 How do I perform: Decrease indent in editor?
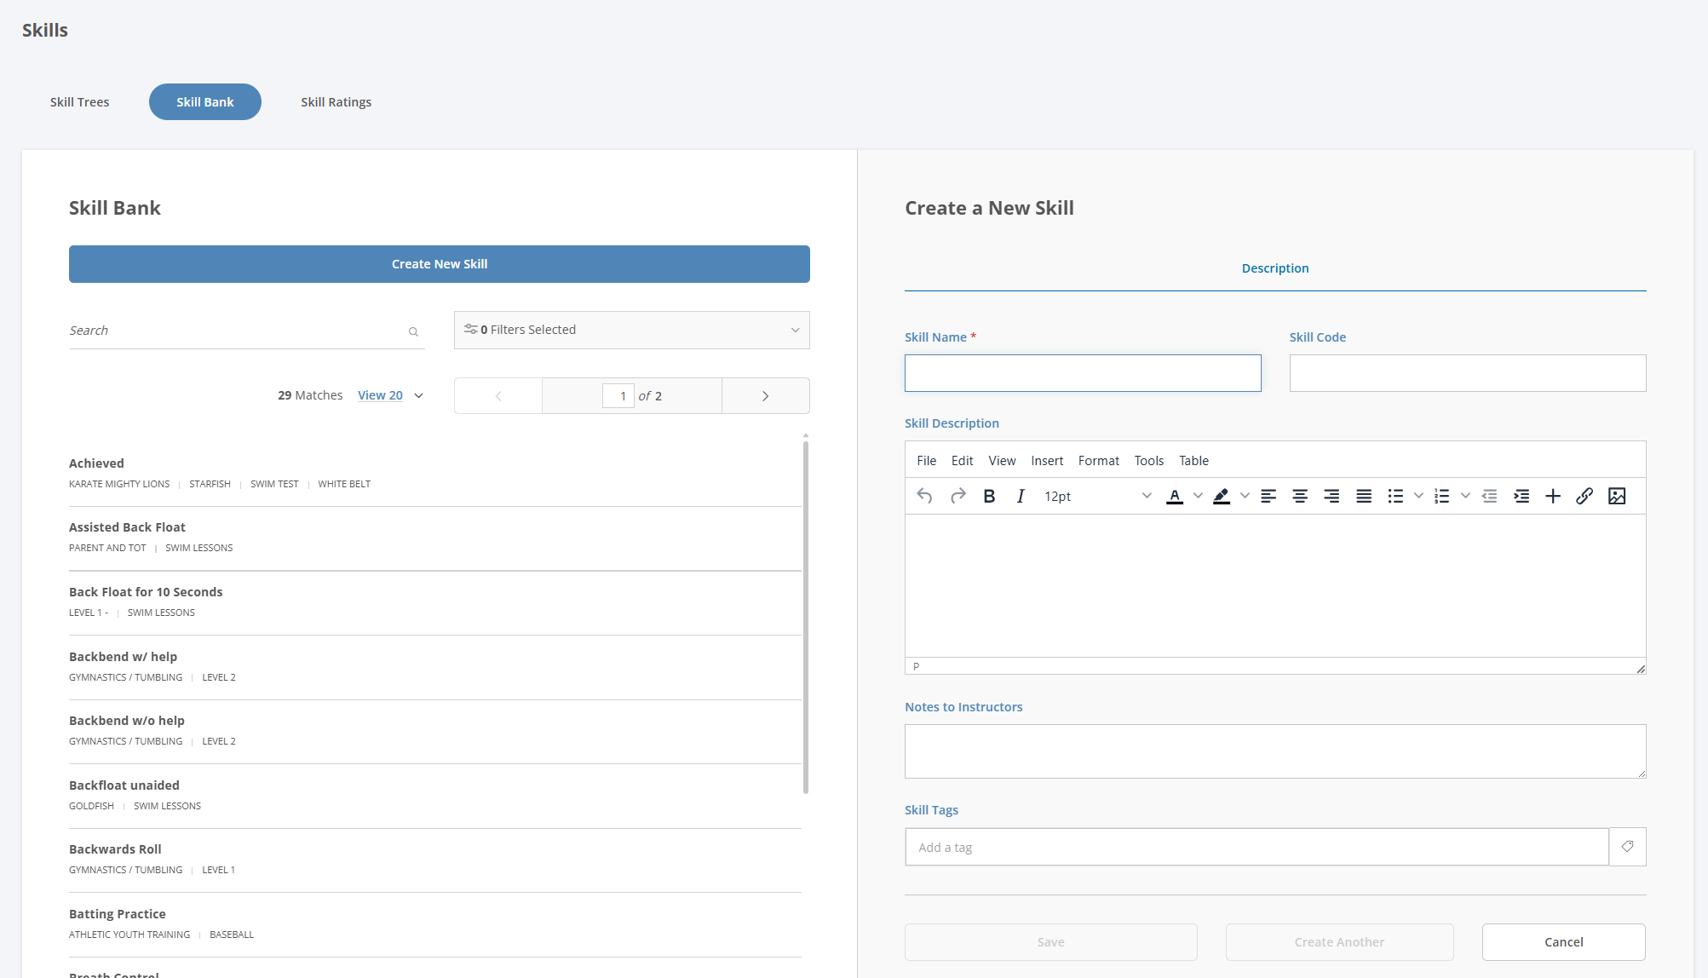tap(1489, 496)
